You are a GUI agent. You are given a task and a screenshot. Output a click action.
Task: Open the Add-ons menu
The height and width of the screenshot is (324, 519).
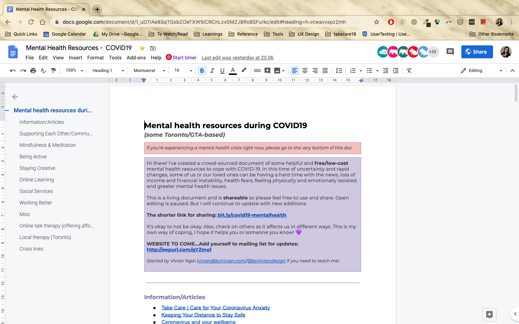(136, 58)
